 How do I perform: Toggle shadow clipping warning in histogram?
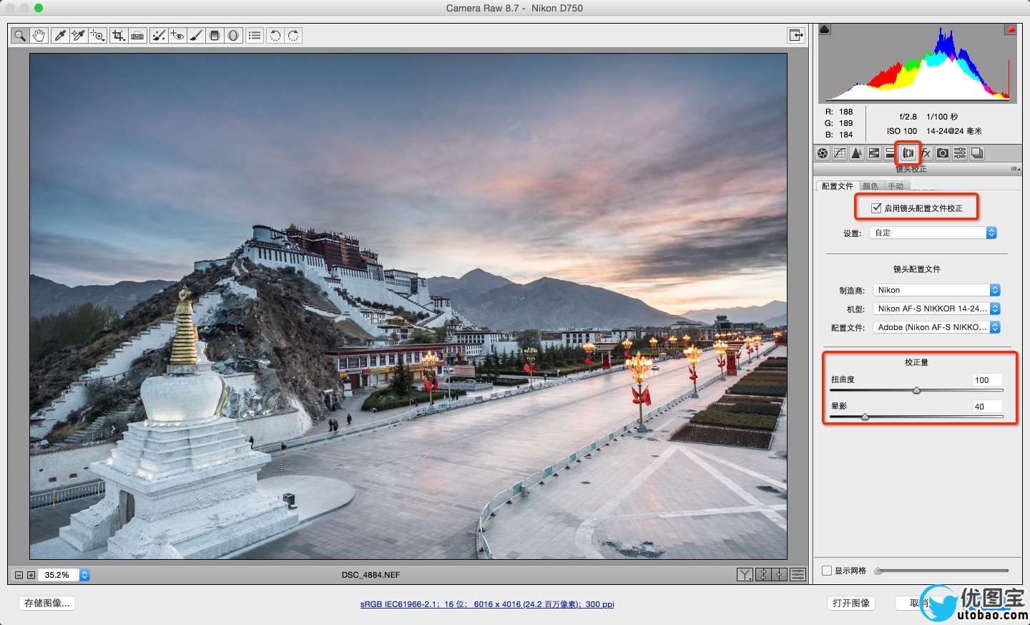tap(825, 29)
